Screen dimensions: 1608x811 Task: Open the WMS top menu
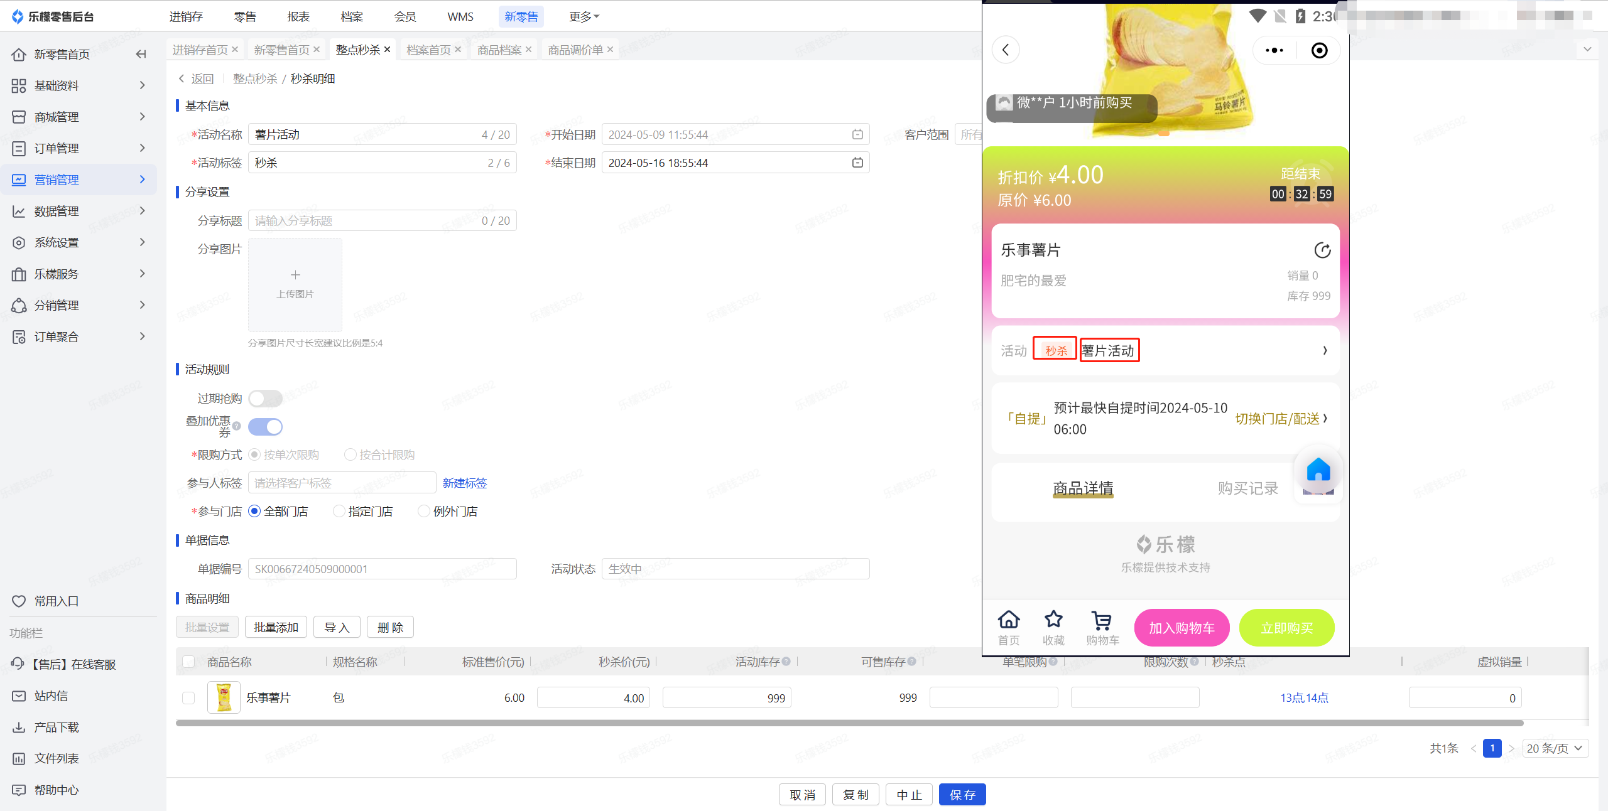point(460,16)
